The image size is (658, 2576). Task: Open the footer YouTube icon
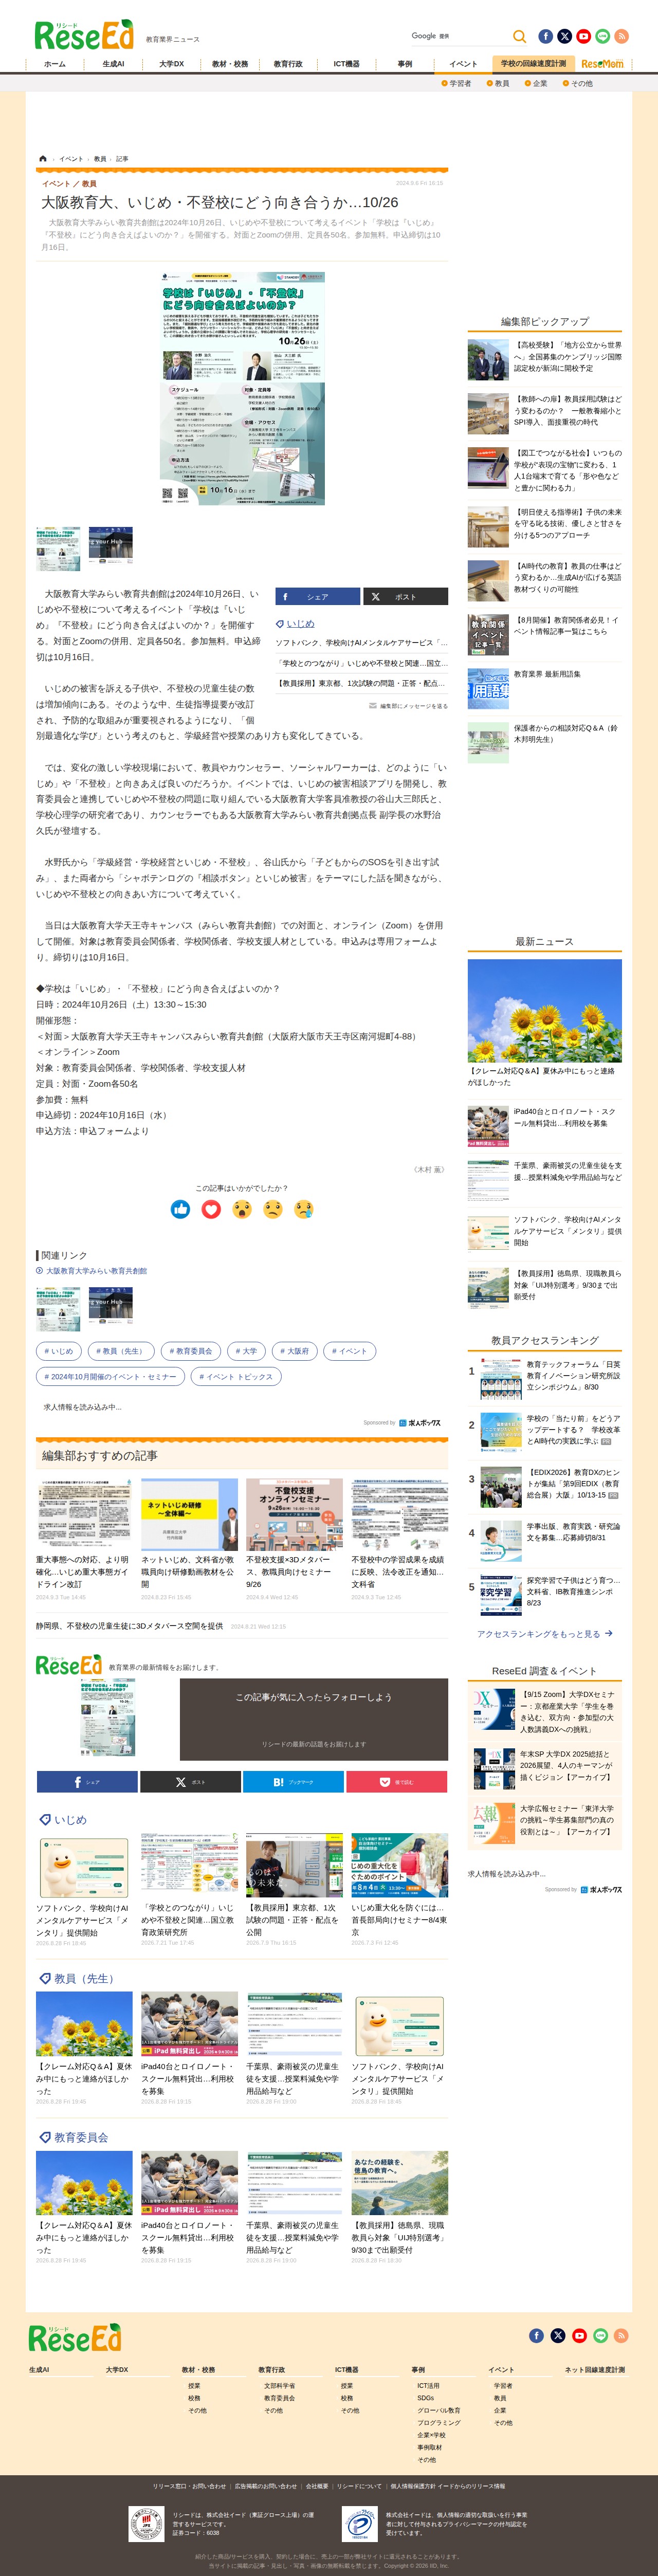click(579, 2336)
